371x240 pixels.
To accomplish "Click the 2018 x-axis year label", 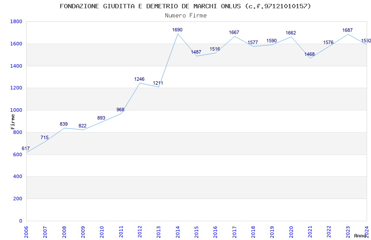I will click(x=254, y=232).
